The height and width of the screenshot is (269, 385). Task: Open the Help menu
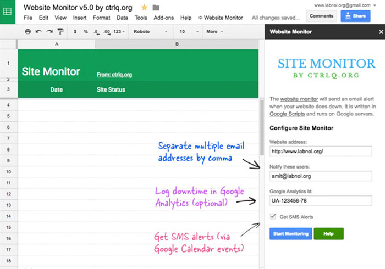coord(186,18)
